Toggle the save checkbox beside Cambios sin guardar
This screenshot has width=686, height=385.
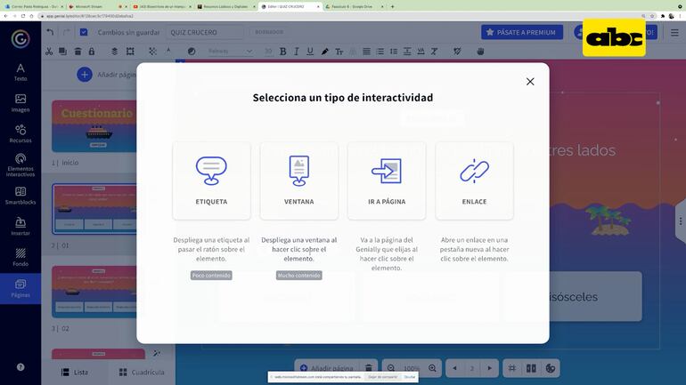pos(84,32)
